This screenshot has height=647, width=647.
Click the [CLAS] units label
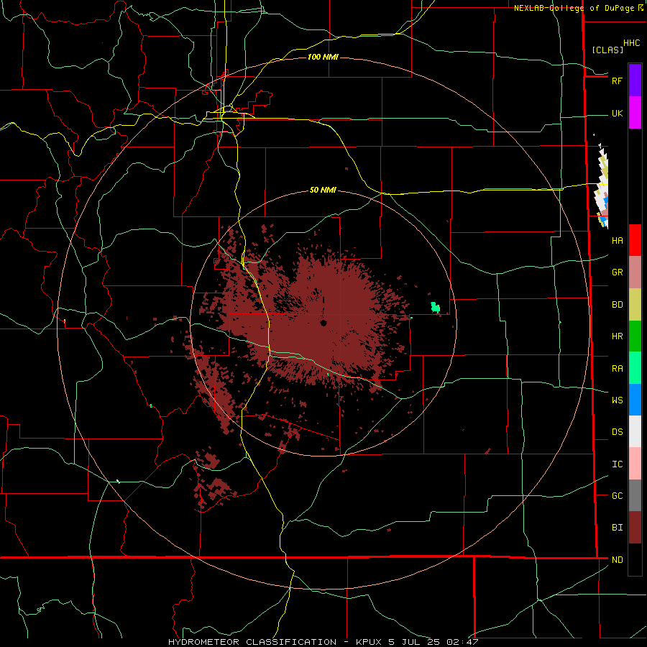607,50
